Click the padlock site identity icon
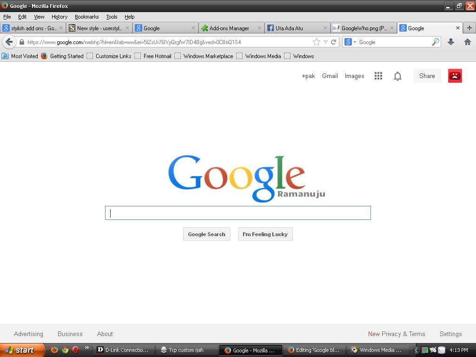This screenshot has height=357, width=476. (x=22, y=42)
